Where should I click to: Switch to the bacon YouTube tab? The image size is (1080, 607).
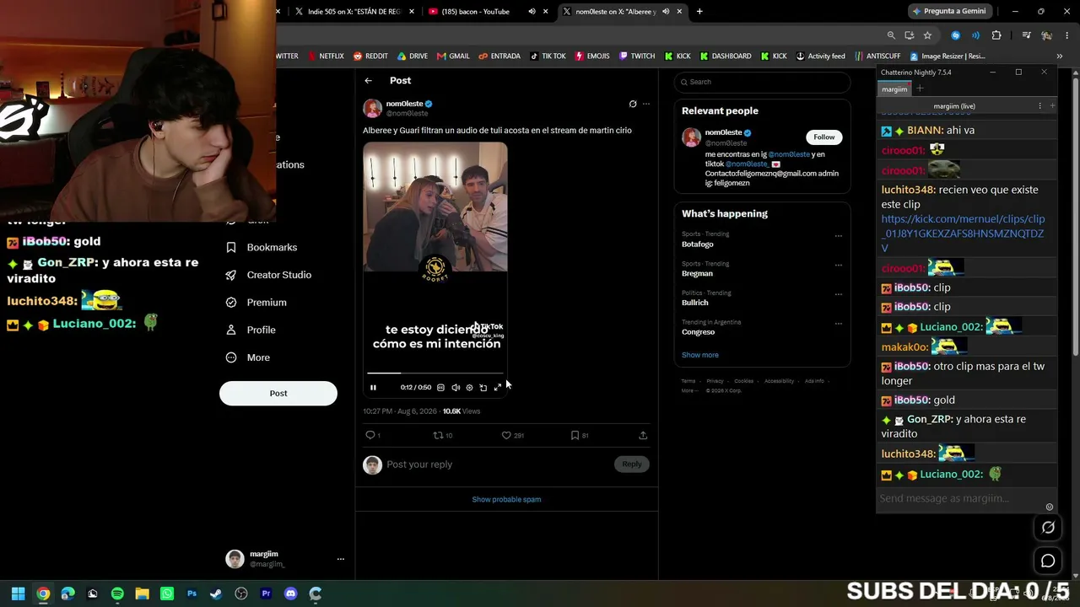coord(477,12)
